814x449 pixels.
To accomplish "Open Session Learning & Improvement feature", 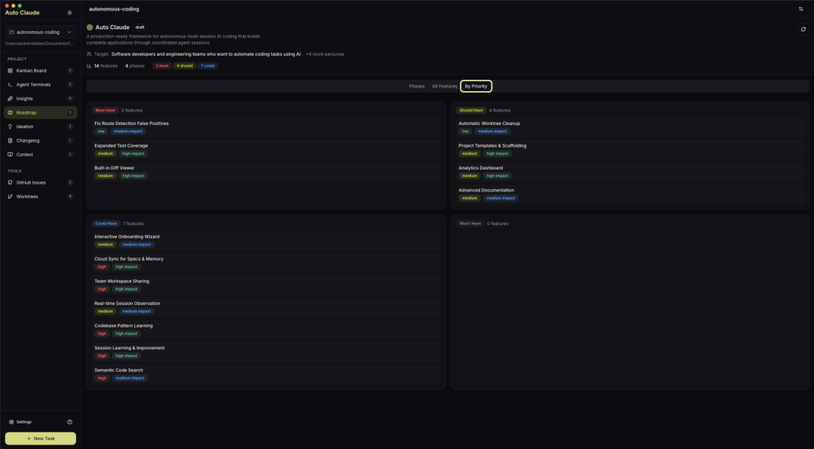I will (x=266, y=352).
